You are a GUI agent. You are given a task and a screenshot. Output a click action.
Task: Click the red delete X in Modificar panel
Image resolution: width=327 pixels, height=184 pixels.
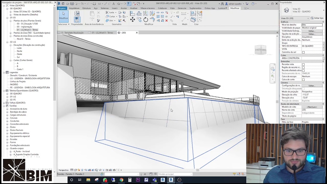(x=167, y=20)
